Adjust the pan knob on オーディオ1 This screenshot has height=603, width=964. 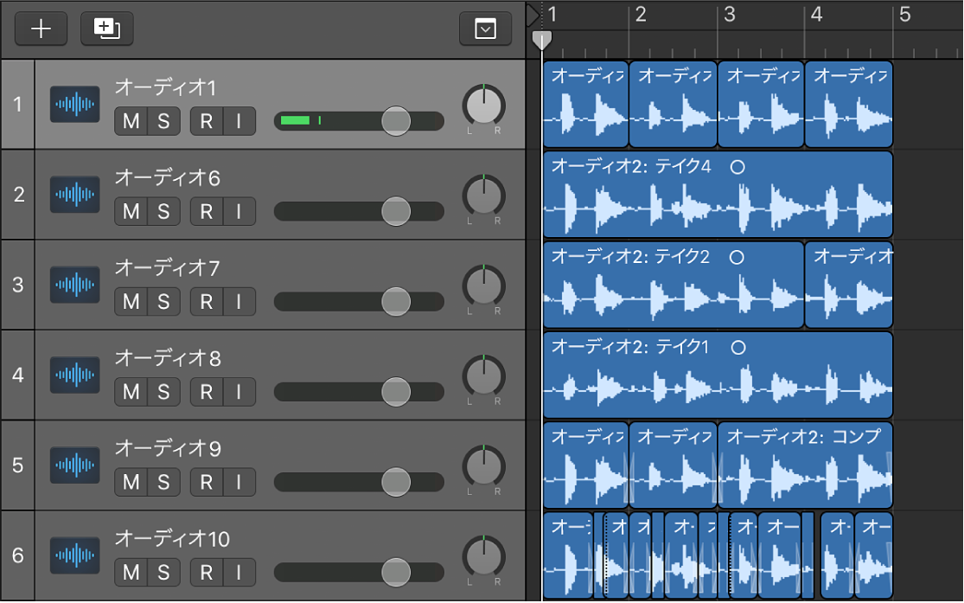tap(484, 106)
